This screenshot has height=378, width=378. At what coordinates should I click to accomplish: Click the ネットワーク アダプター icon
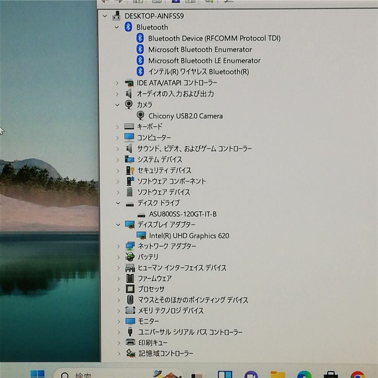130,246
